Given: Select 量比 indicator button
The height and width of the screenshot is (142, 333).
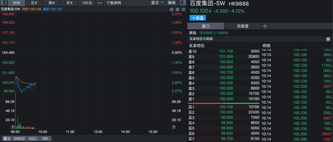Looking at the screenshot, I should point(7,139).
